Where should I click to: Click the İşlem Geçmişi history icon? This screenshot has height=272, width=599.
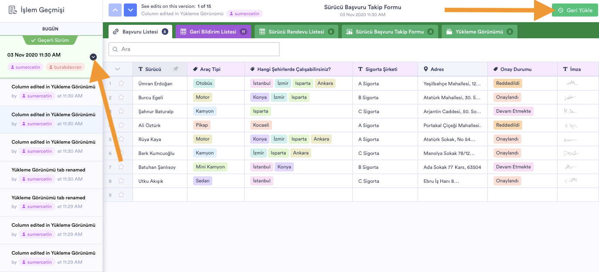[13, 10]
